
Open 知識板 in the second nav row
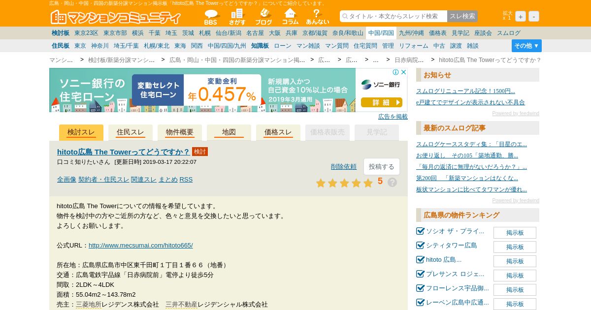(x=260, y=46)
